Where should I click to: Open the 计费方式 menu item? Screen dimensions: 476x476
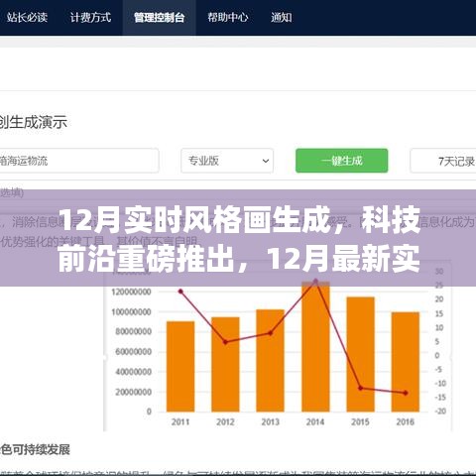90,17
